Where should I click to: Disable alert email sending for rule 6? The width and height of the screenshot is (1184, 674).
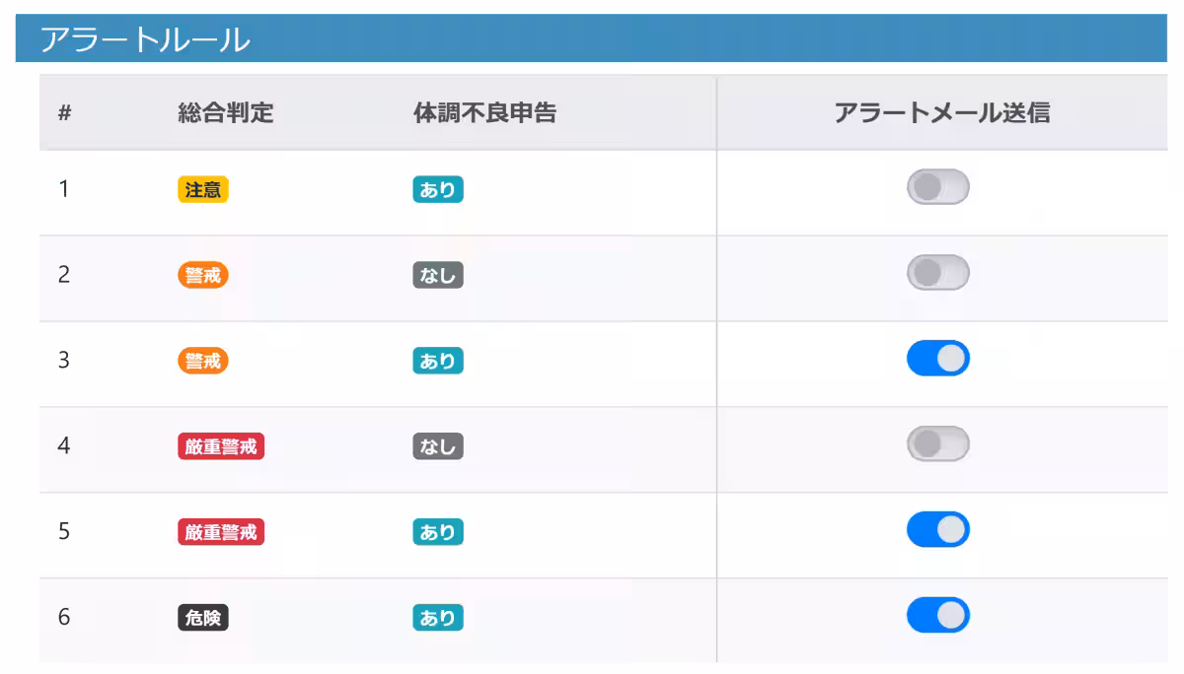pyautogui.click(x=937, y=615)
